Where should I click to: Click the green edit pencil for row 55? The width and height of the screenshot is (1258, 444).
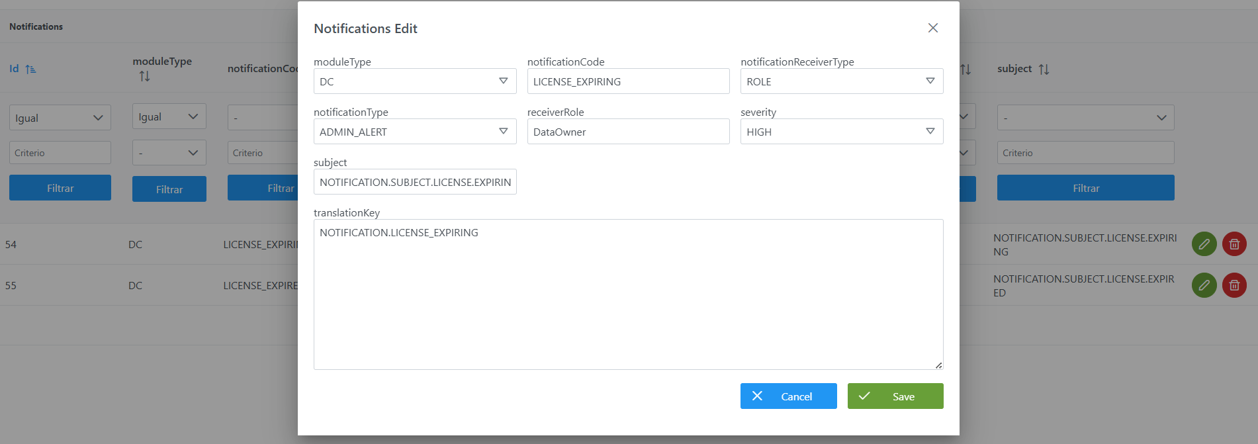[1204, 285]
